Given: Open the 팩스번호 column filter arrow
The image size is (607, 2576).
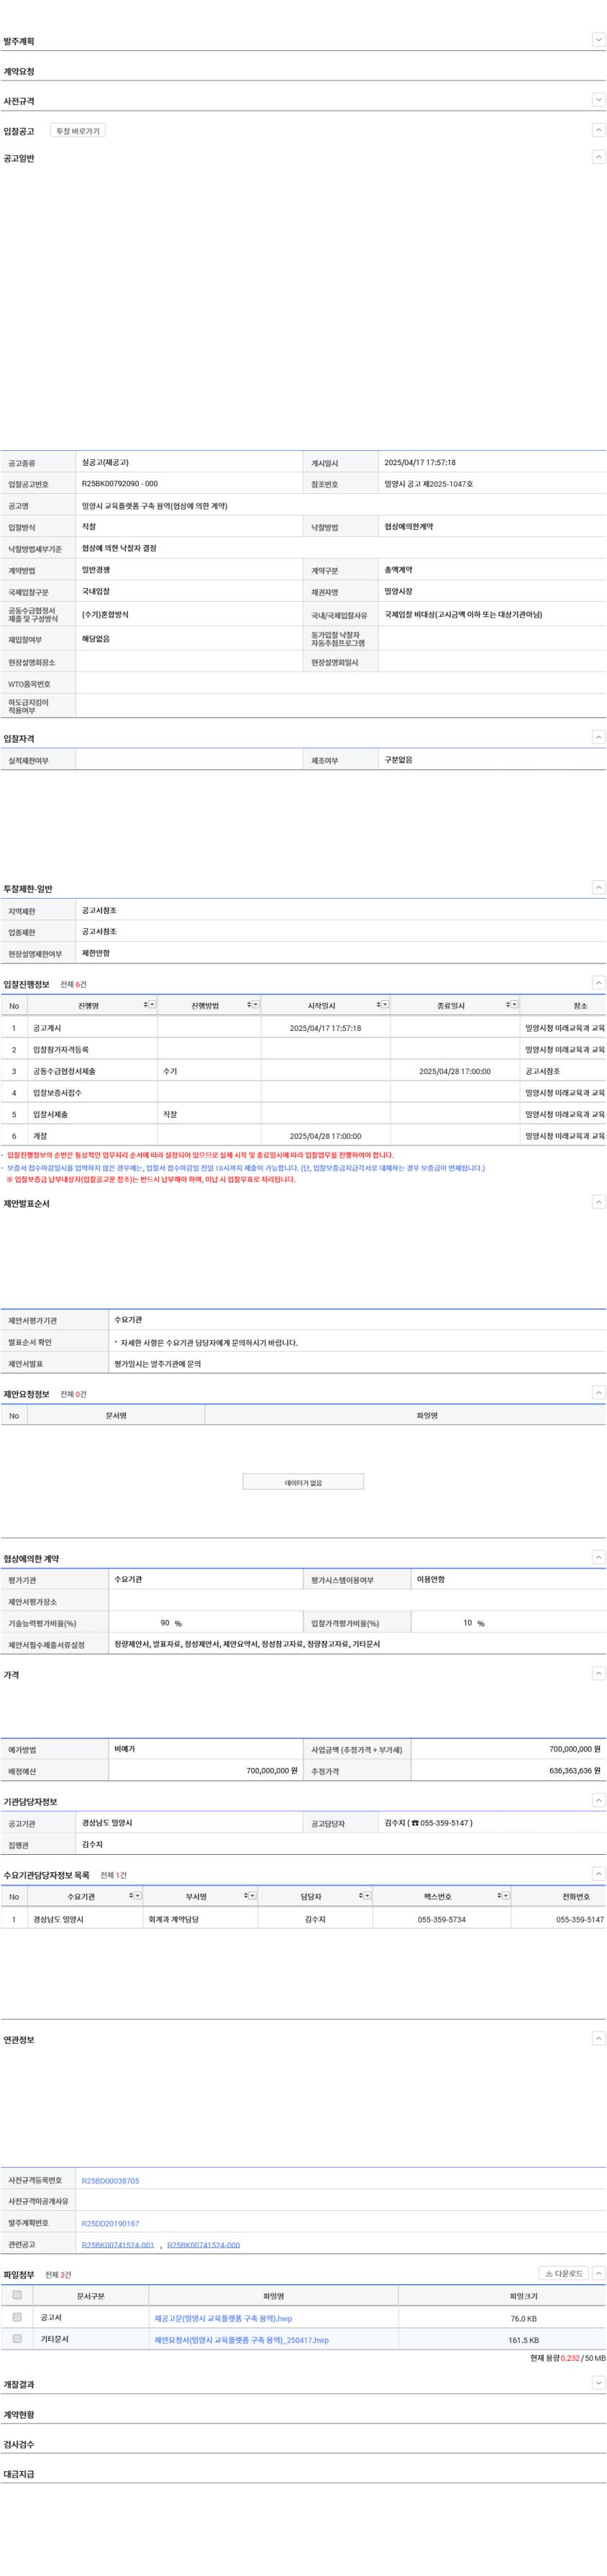Looking at the screenshot, I should coord(506,1895).
